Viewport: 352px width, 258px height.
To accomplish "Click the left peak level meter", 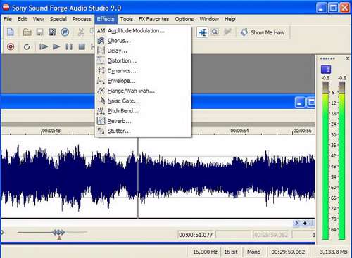I will click(x=325, y=160).
